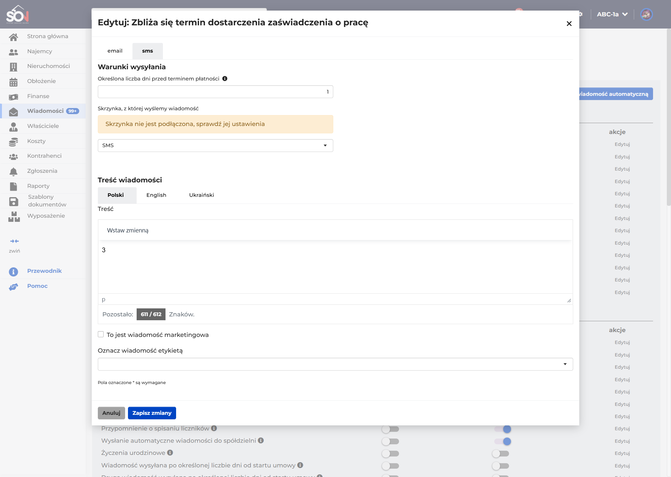Open Kontrahenci group icon
Viewport: 671px width, 477px height.
click(x=13, y=157)
